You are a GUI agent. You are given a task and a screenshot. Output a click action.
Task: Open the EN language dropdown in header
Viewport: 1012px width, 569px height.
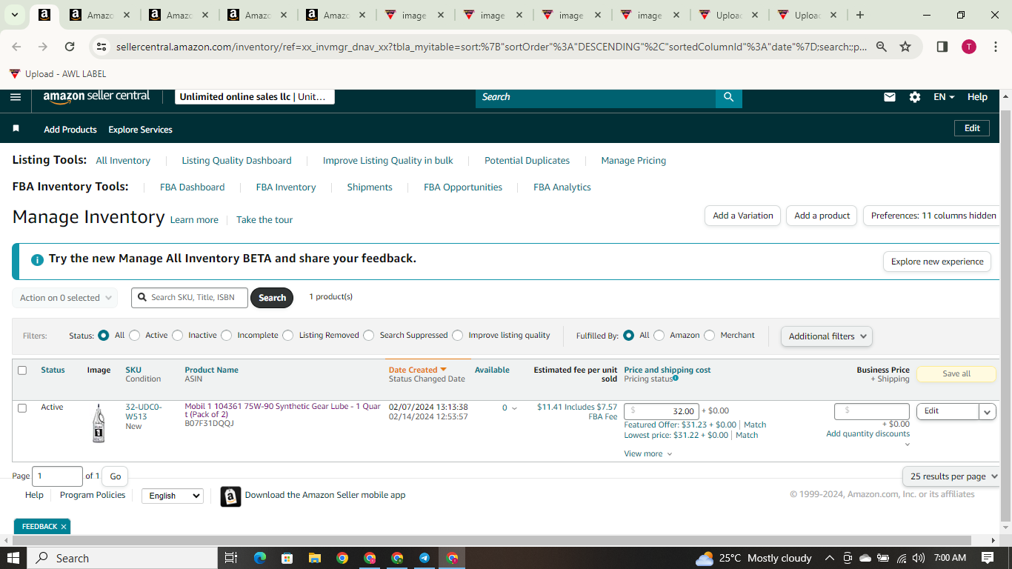944,97
